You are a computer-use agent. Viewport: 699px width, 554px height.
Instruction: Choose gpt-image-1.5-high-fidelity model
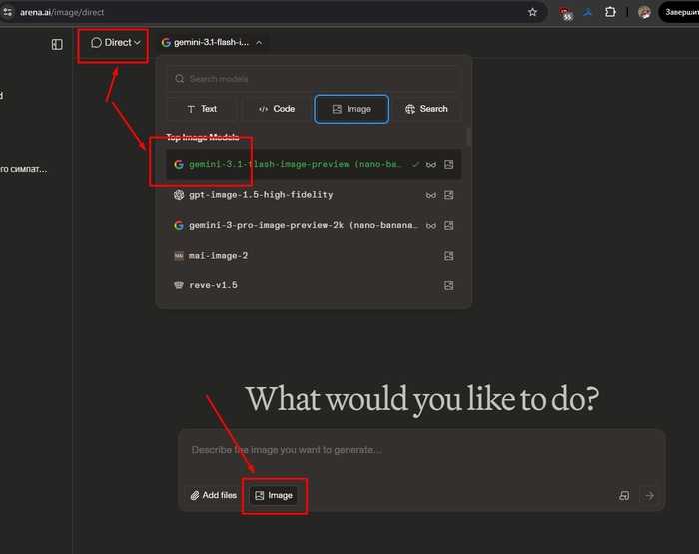(314, 195)
